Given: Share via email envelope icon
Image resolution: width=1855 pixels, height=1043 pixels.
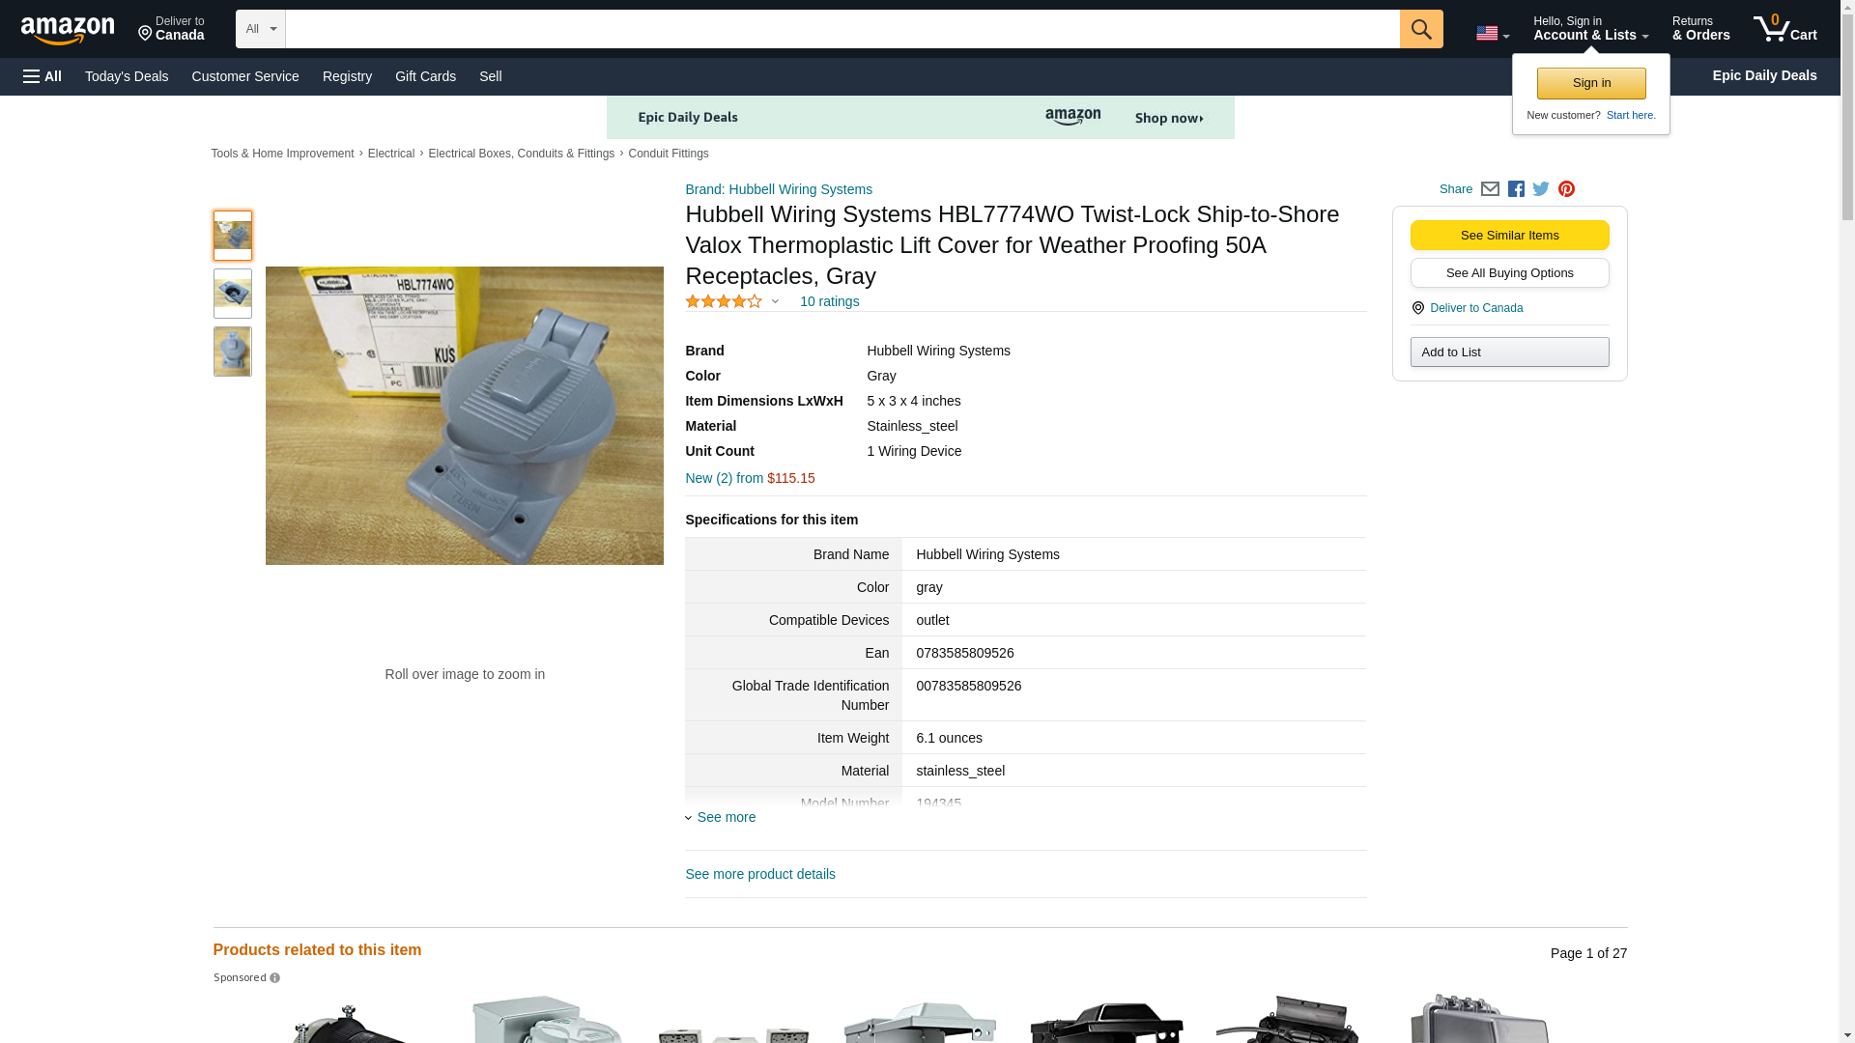Looking at the screenshot, I should point(1490,189).
